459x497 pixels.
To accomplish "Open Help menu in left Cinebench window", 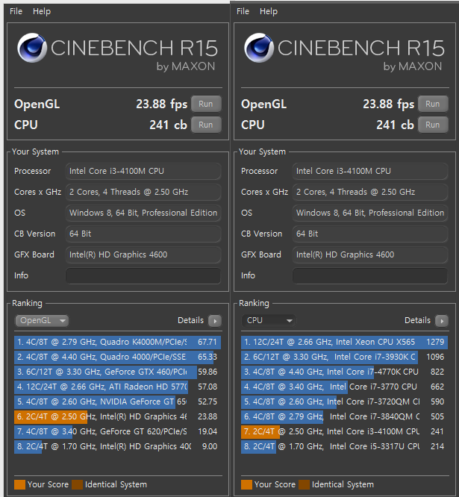I will click(42, 11).
